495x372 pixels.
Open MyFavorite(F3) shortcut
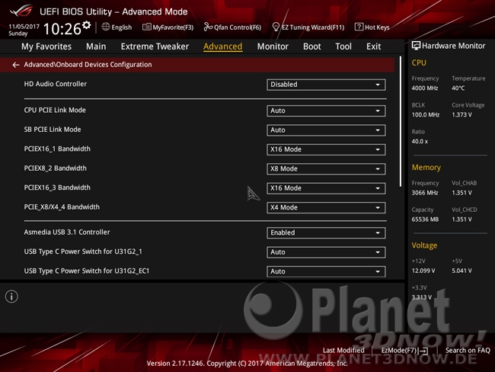pos(168,27)
